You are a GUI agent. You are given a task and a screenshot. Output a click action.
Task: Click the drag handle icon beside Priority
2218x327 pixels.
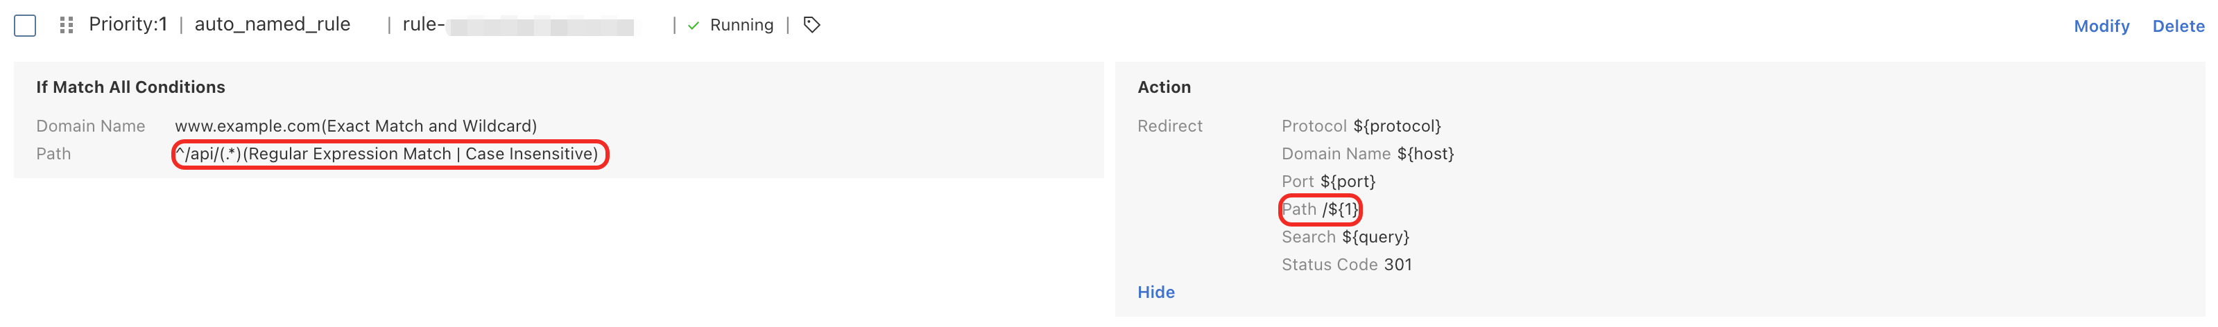coord(67,26)
